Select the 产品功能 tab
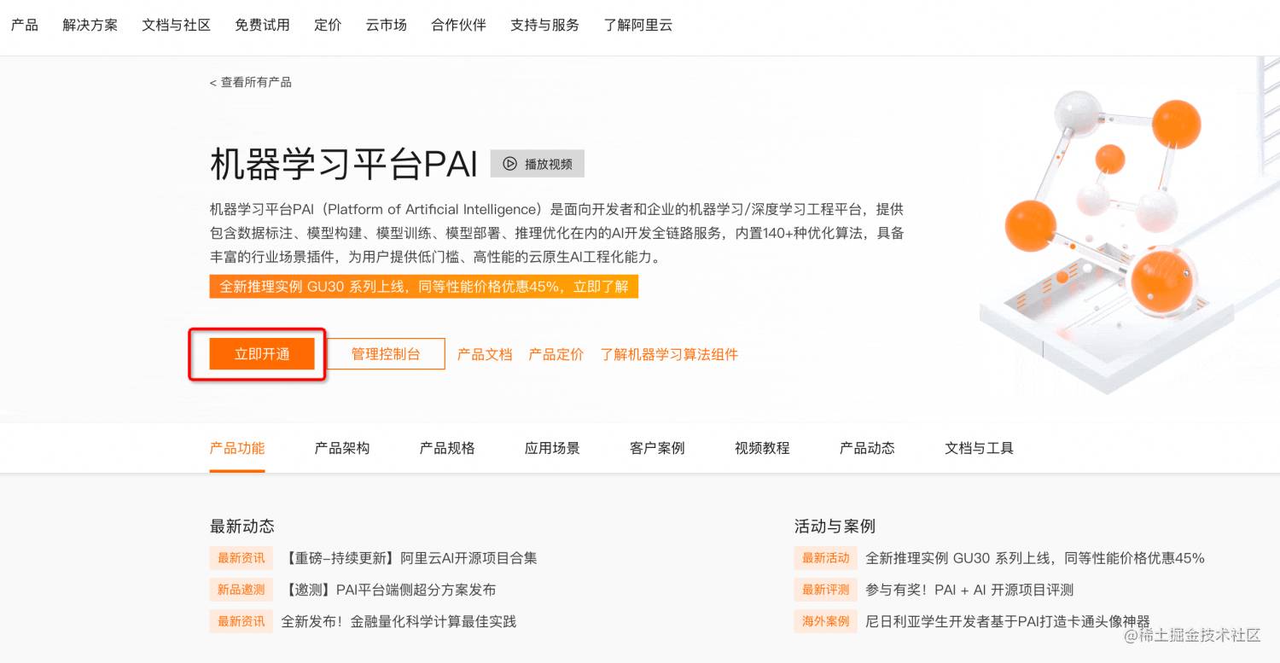 tap(237, 448)
